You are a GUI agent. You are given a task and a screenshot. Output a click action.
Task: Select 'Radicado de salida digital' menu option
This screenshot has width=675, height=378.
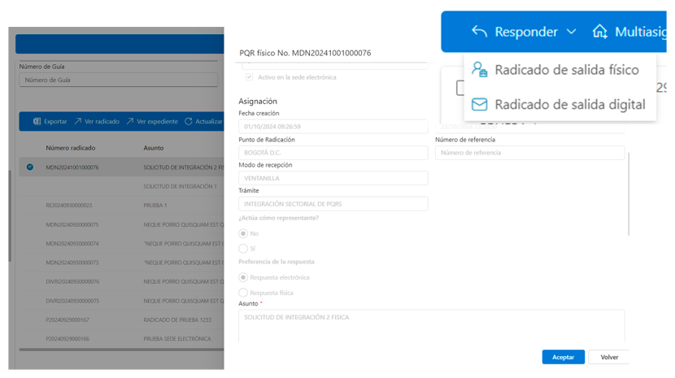(x=569, y=105)
